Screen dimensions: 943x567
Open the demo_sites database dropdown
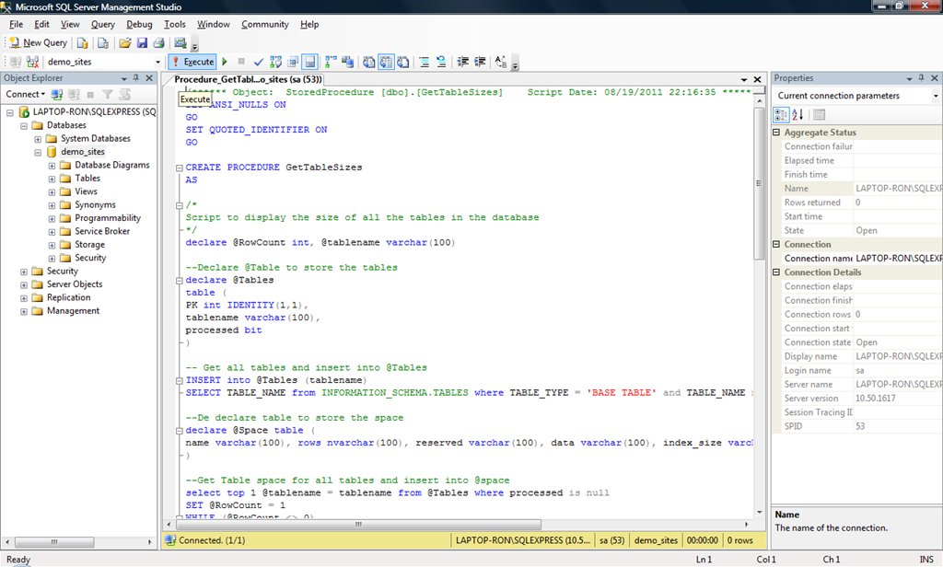tap(157, 62)
